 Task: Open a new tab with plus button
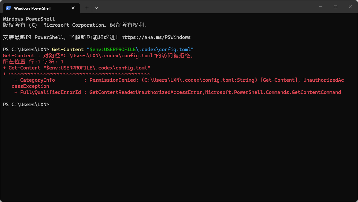(x=87, y=8)
